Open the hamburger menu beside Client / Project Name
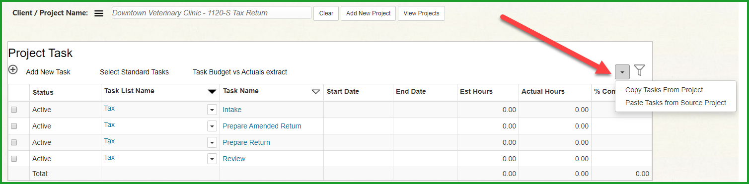Screen dimensions: 749x184 pyautogui.click(x=99, y=13)
